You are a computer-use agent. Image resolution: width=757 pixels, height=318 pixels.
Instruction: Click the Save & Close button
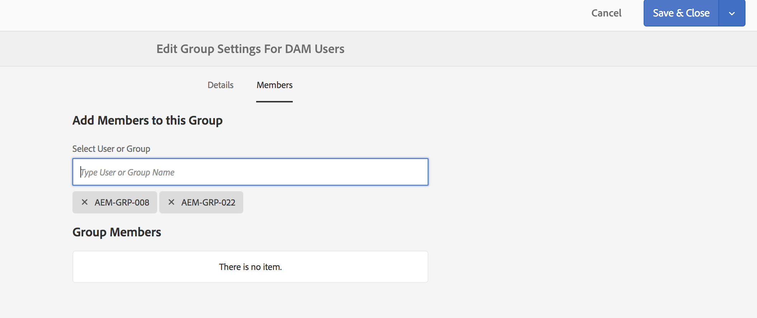click(681, 13)
